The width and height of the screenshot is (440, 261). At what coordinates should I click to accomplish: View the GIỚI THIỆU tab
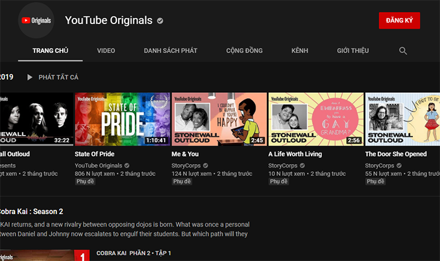click(353, 51)
